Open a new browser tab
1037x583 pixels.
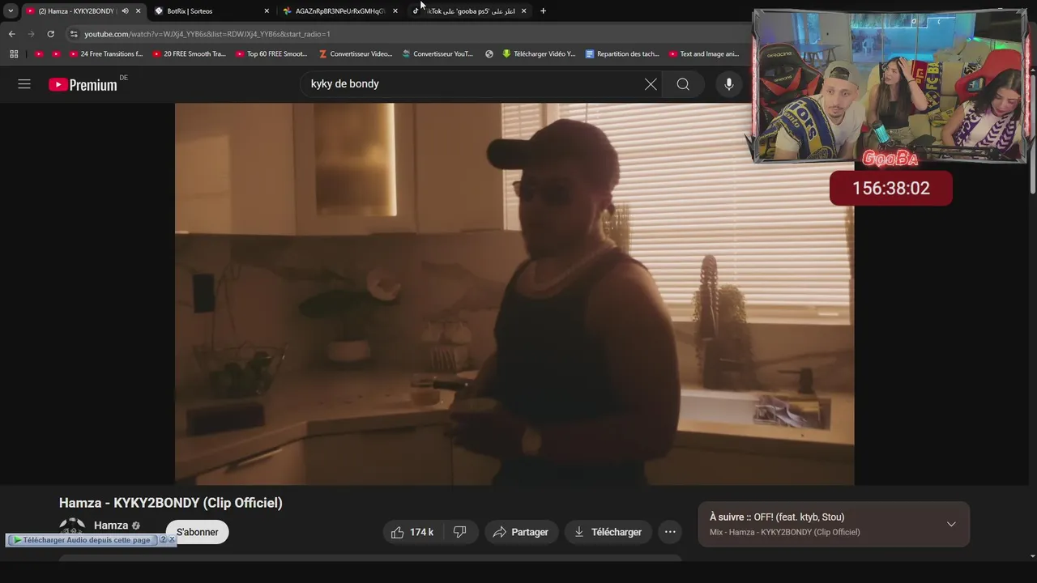click(543, 11)
